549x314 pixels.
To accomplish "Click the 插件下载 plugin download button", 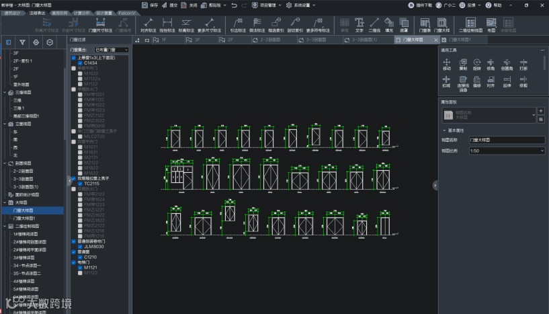I will tap(420, 5).
